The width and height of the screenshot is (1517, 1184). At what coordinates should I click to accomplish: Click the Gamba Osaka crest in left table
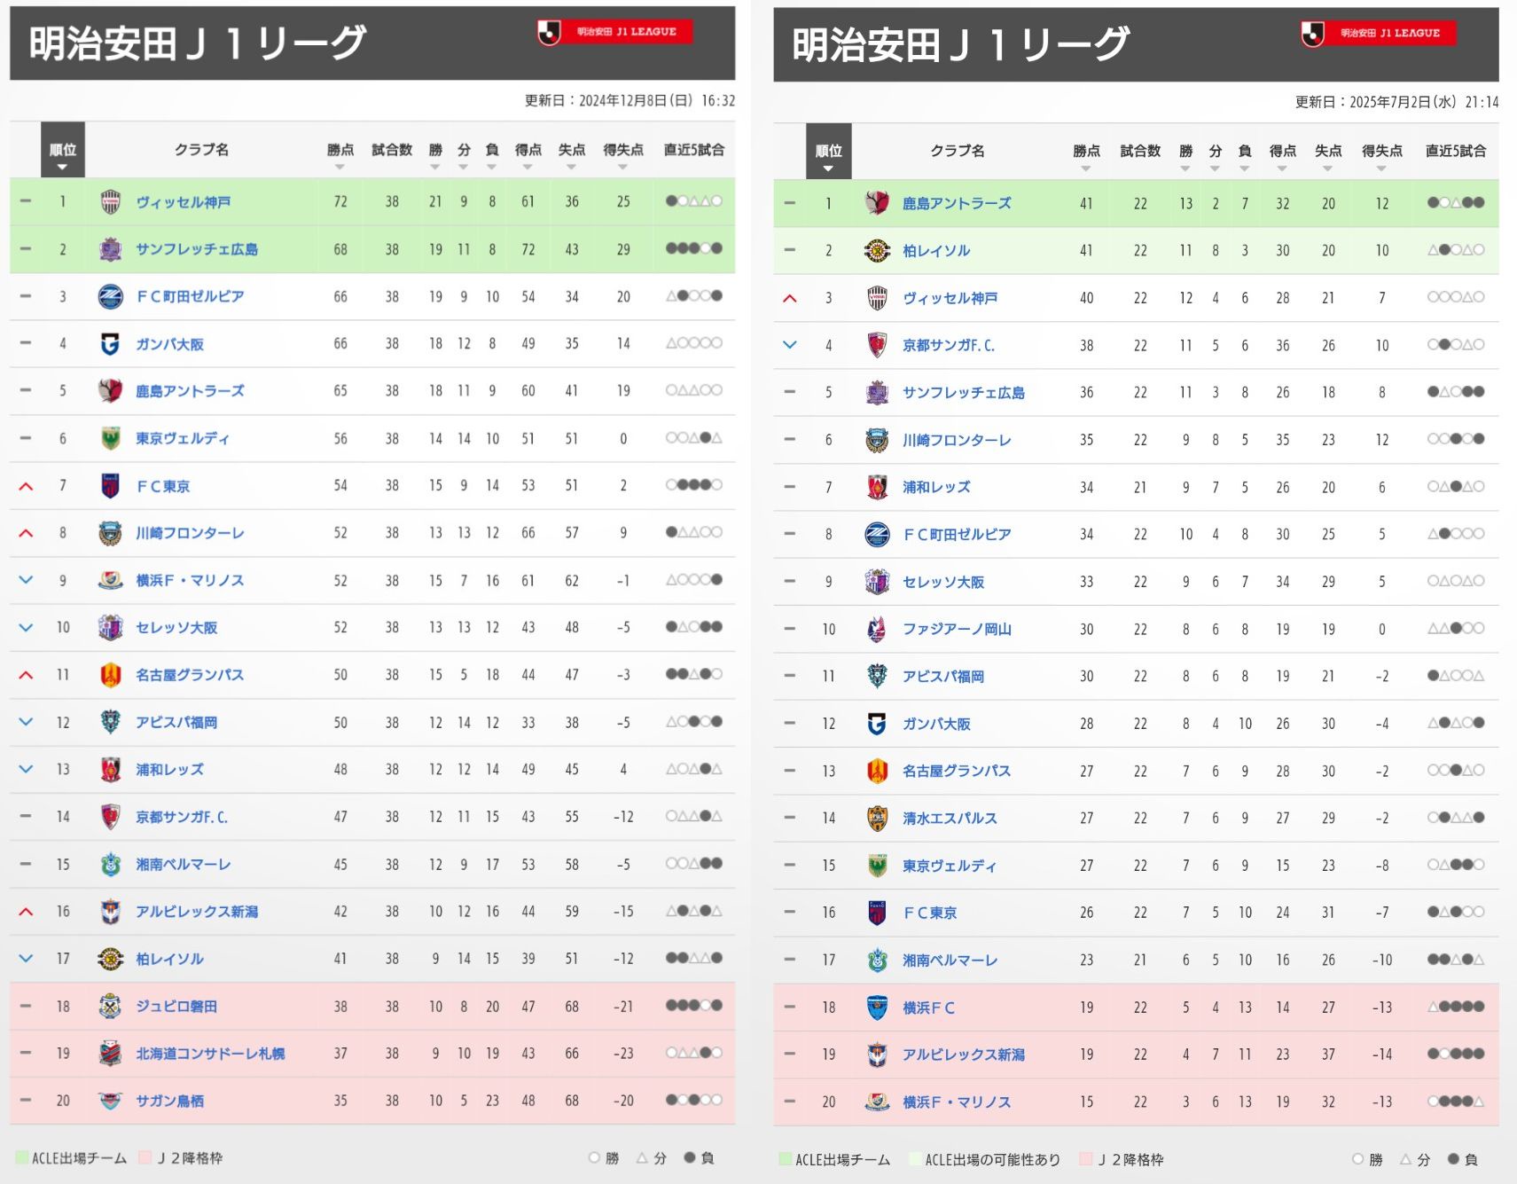pos(110,344)
